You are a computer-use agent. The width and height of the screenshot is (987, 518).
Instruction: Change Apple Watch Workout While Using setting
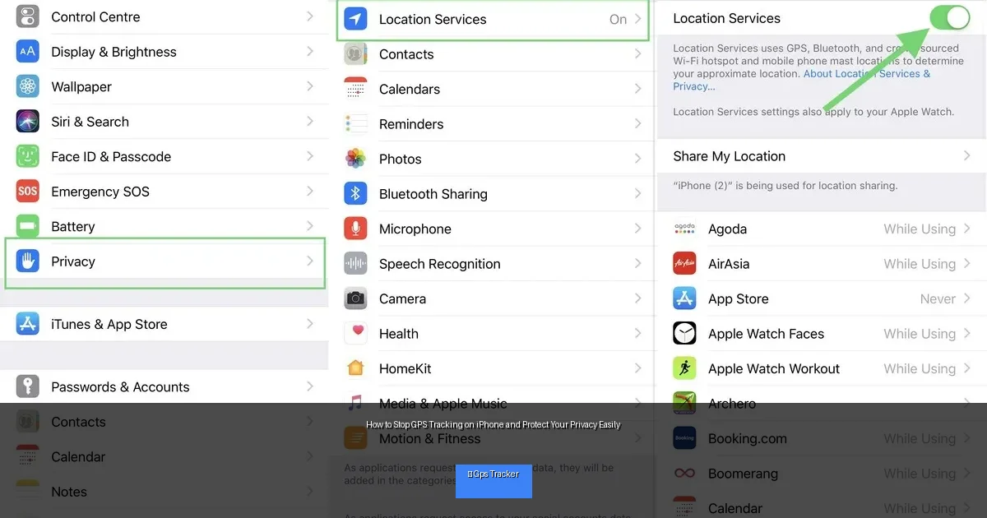click(x=920, y=368)
